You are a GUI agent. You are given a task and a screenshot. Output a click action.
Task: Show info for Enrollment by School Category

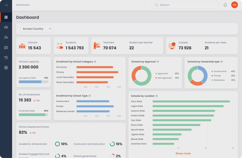(95, 62)
